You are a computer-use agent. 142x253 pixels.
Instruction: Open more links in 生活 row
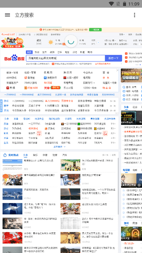113,143
